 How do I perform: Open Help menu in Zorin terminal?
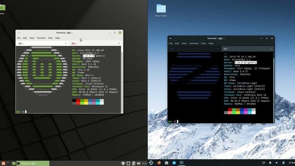point(211,43)
